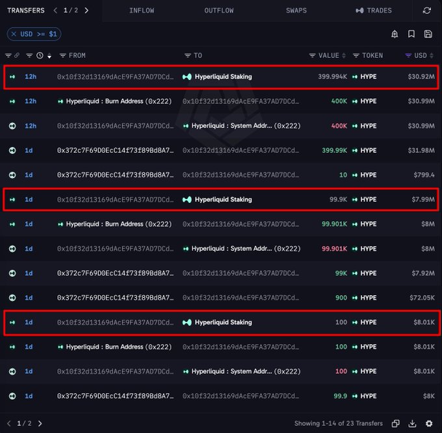Click 0x372c sender in 399.99K row
The image size is (442, 433).
click(115, 150)
